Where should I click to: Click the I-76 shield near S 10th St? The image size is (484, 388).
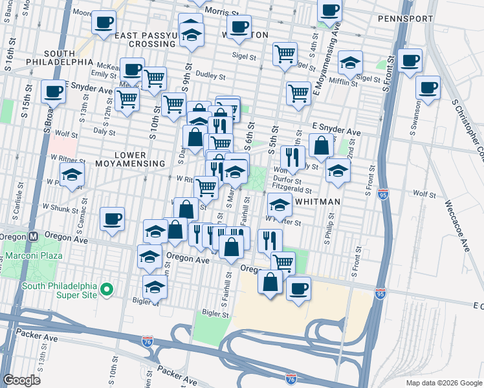[x=148, y=341]
